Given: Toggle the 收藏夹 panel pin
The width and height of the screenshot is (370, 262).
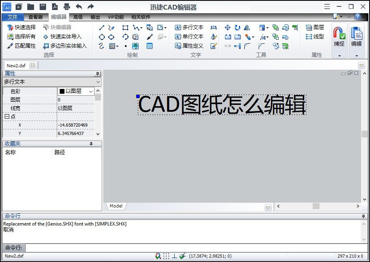Looking at the screenshot, I should [x=91, y=143].
